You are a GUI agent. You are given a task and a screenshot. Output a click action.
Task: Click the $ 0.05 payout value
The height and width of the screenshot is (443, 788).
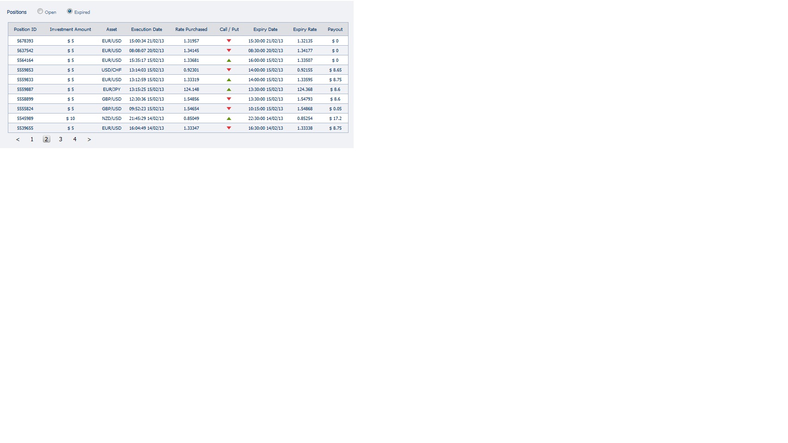335,109
